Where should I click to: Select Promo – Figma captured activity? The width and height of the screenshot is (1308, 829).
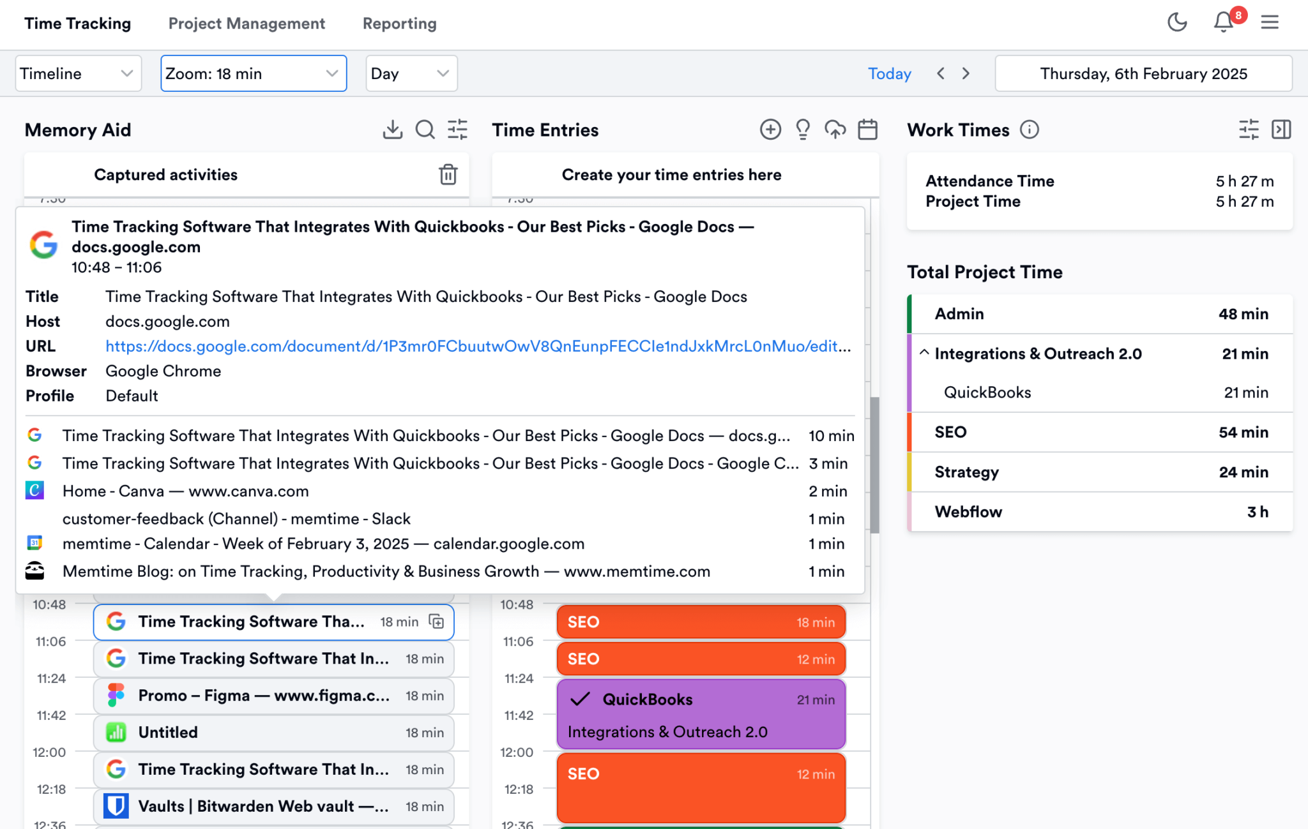[x=273, y=696]
